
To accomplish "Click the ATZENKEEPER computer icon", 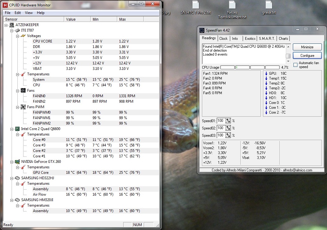I will [x=12, y=25].
